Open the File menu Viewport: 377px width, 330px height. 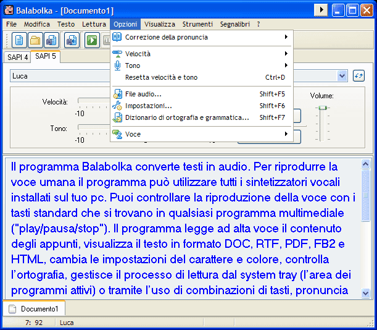[x=11, y=24]
